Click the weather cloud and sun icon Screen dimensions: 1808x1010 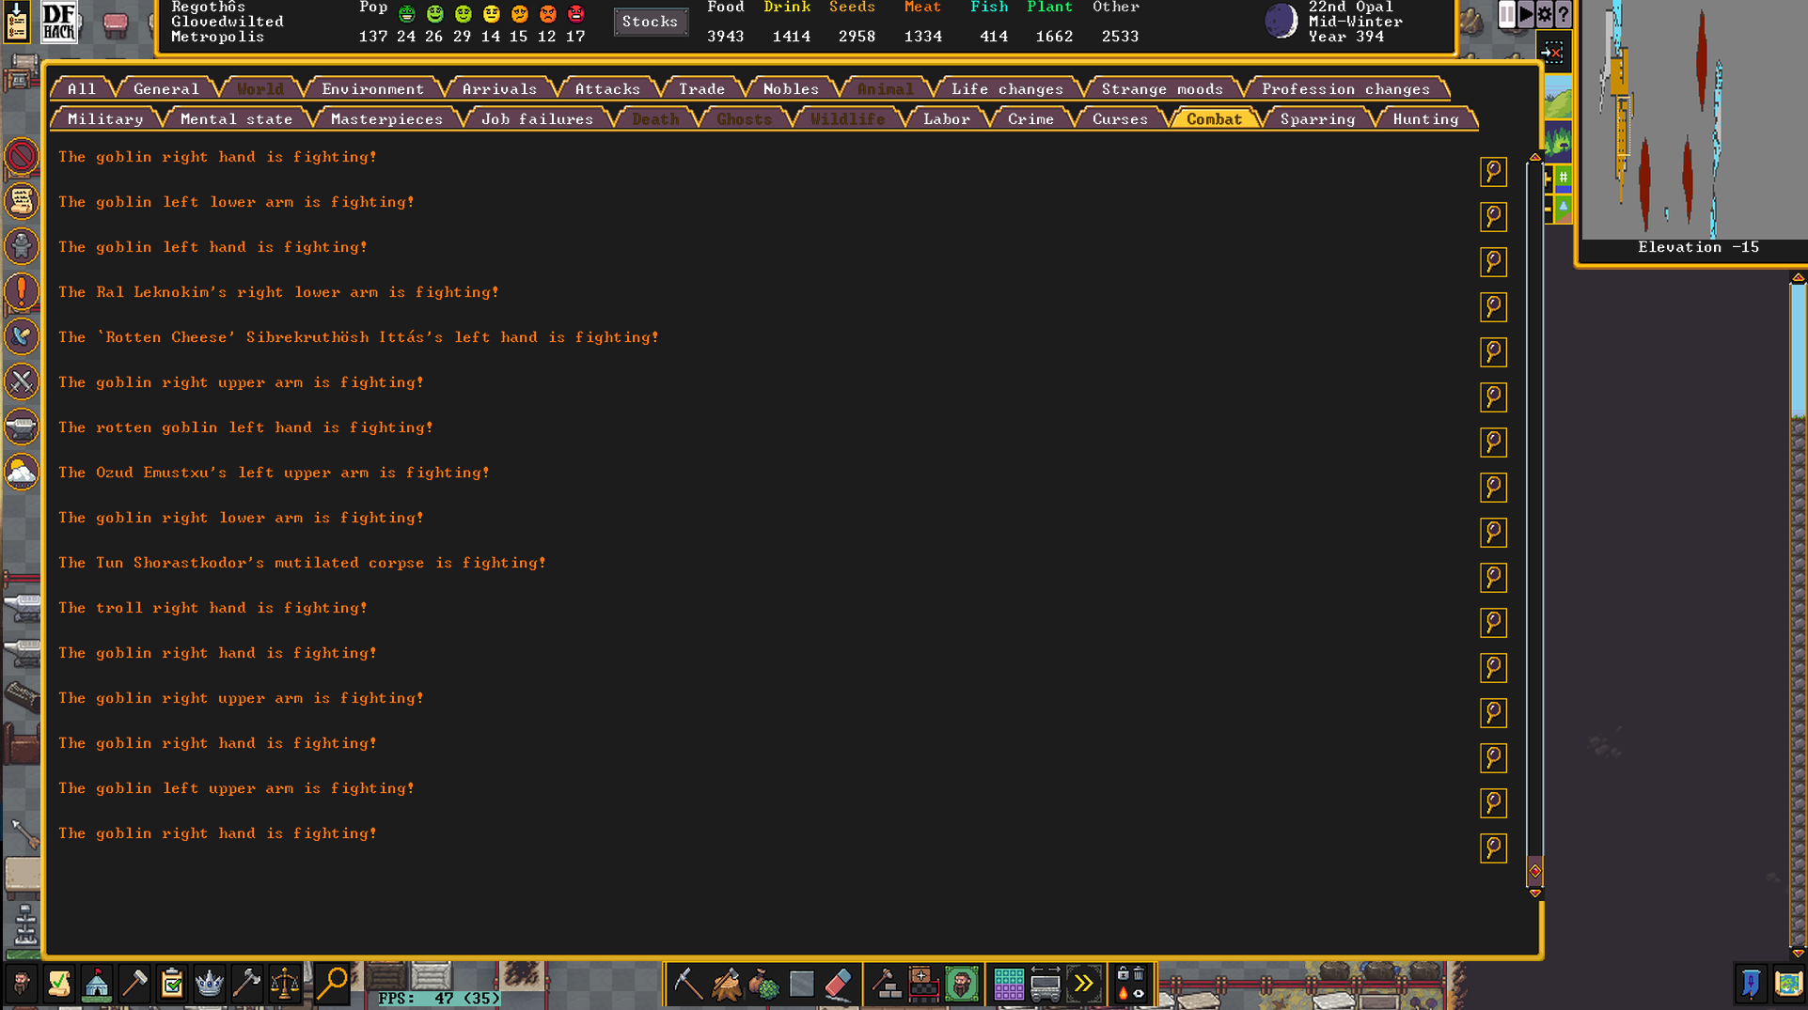pos(22,472)
